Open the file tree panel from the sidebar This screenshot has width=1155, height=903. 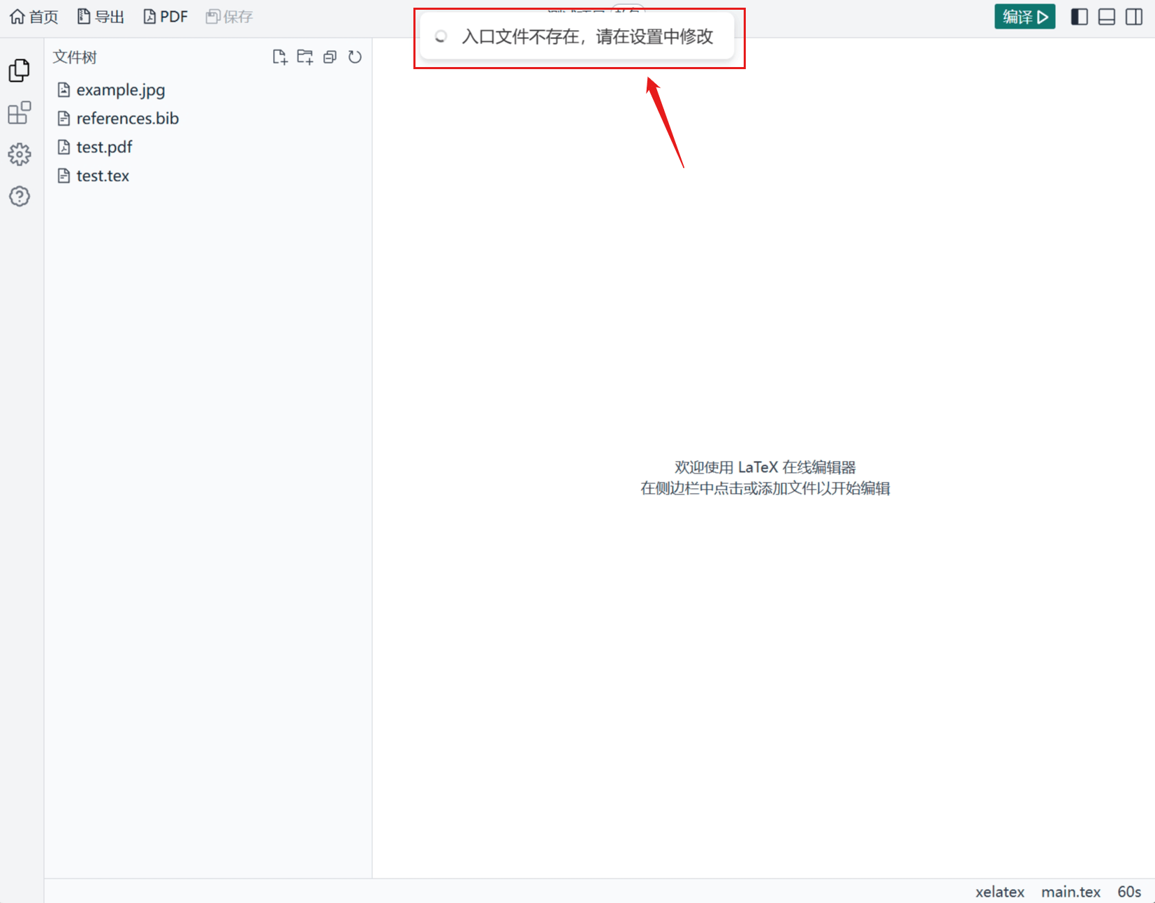[20, 70]
